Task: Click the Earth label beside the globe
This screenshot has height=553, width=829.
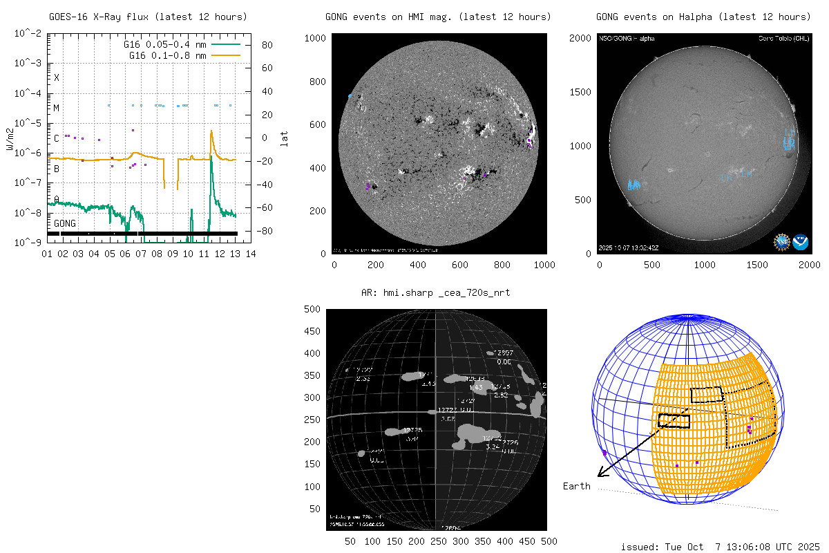Action: click(x=576, y=486)
